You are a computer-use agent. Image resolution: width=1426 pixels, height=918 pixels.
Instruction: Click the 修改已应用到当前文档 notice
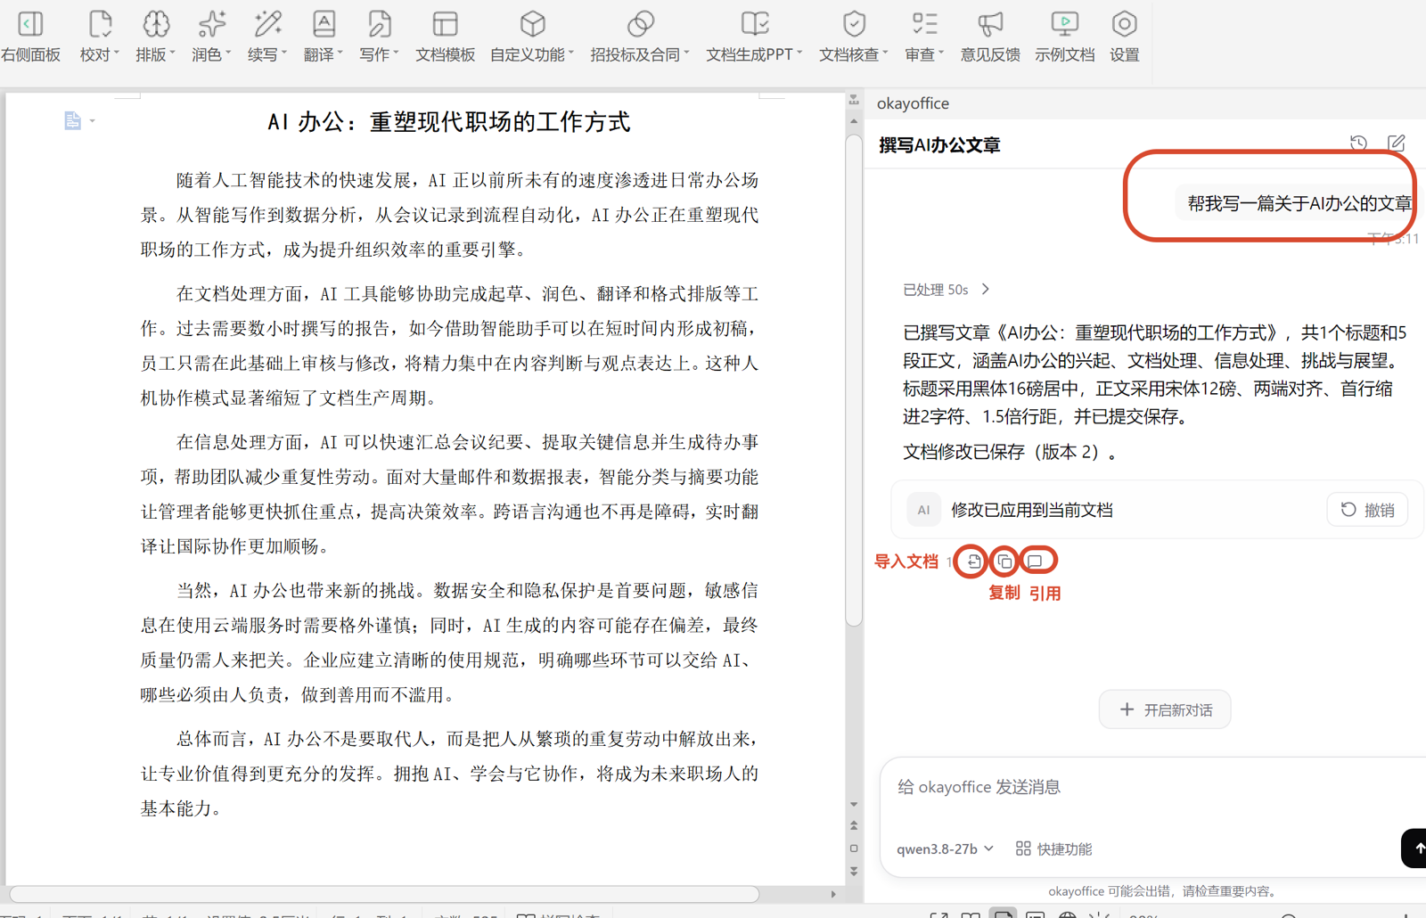pyautogui.click(x=1032, y=510)
